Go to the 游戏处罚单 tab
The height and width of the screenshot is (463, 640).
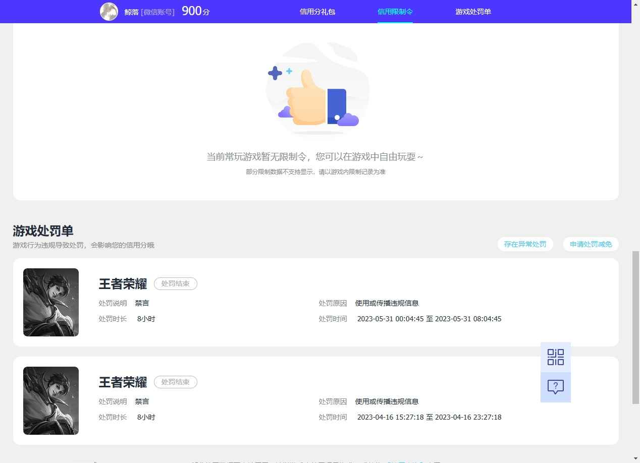473,12
